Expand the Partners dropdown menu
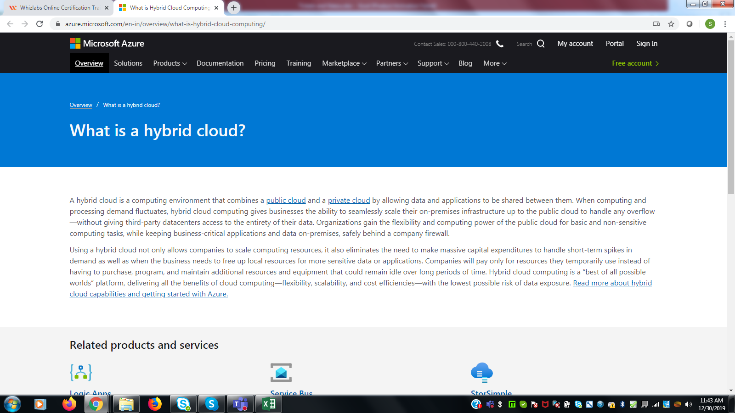 pyautogui.click(x=392, y=63)
